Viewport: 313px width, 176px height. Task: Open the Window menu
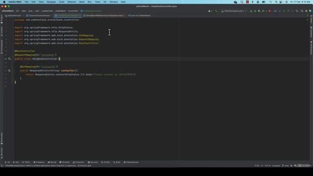coord(113,2)
